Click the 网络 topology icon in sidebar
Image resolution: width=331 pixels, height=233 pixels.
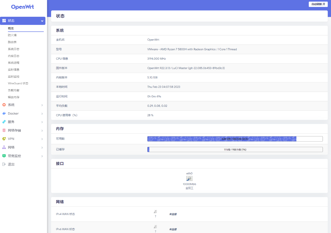[4, 147]
